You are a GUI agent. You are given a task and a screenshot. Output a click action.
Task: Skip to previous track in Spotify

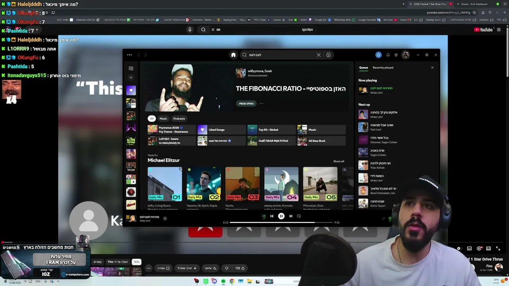coord(272,216)
